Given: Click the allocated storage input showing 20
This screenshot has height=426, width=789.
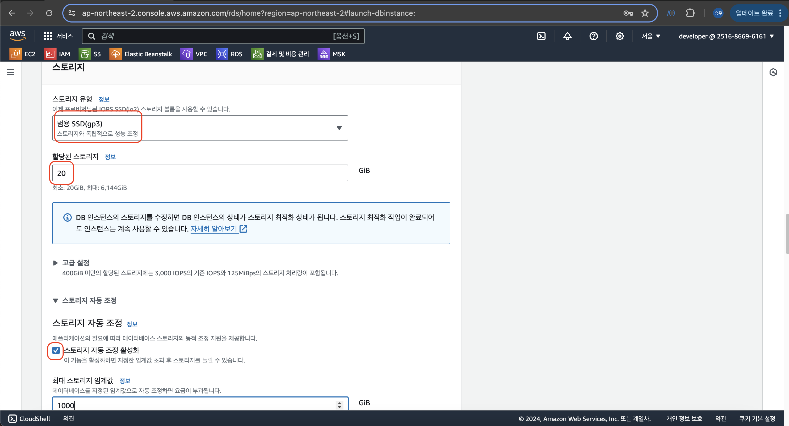Looking at the screenshot, I should click(x=200, y=173).
